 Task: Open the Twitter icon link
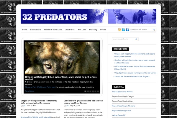click(x=124, y=29)
